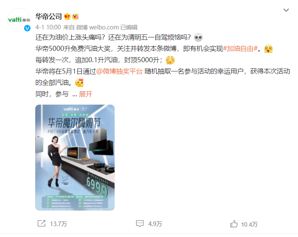298x237 pixels.
Task: Open post options chevron menu
Action: [286, 10]
